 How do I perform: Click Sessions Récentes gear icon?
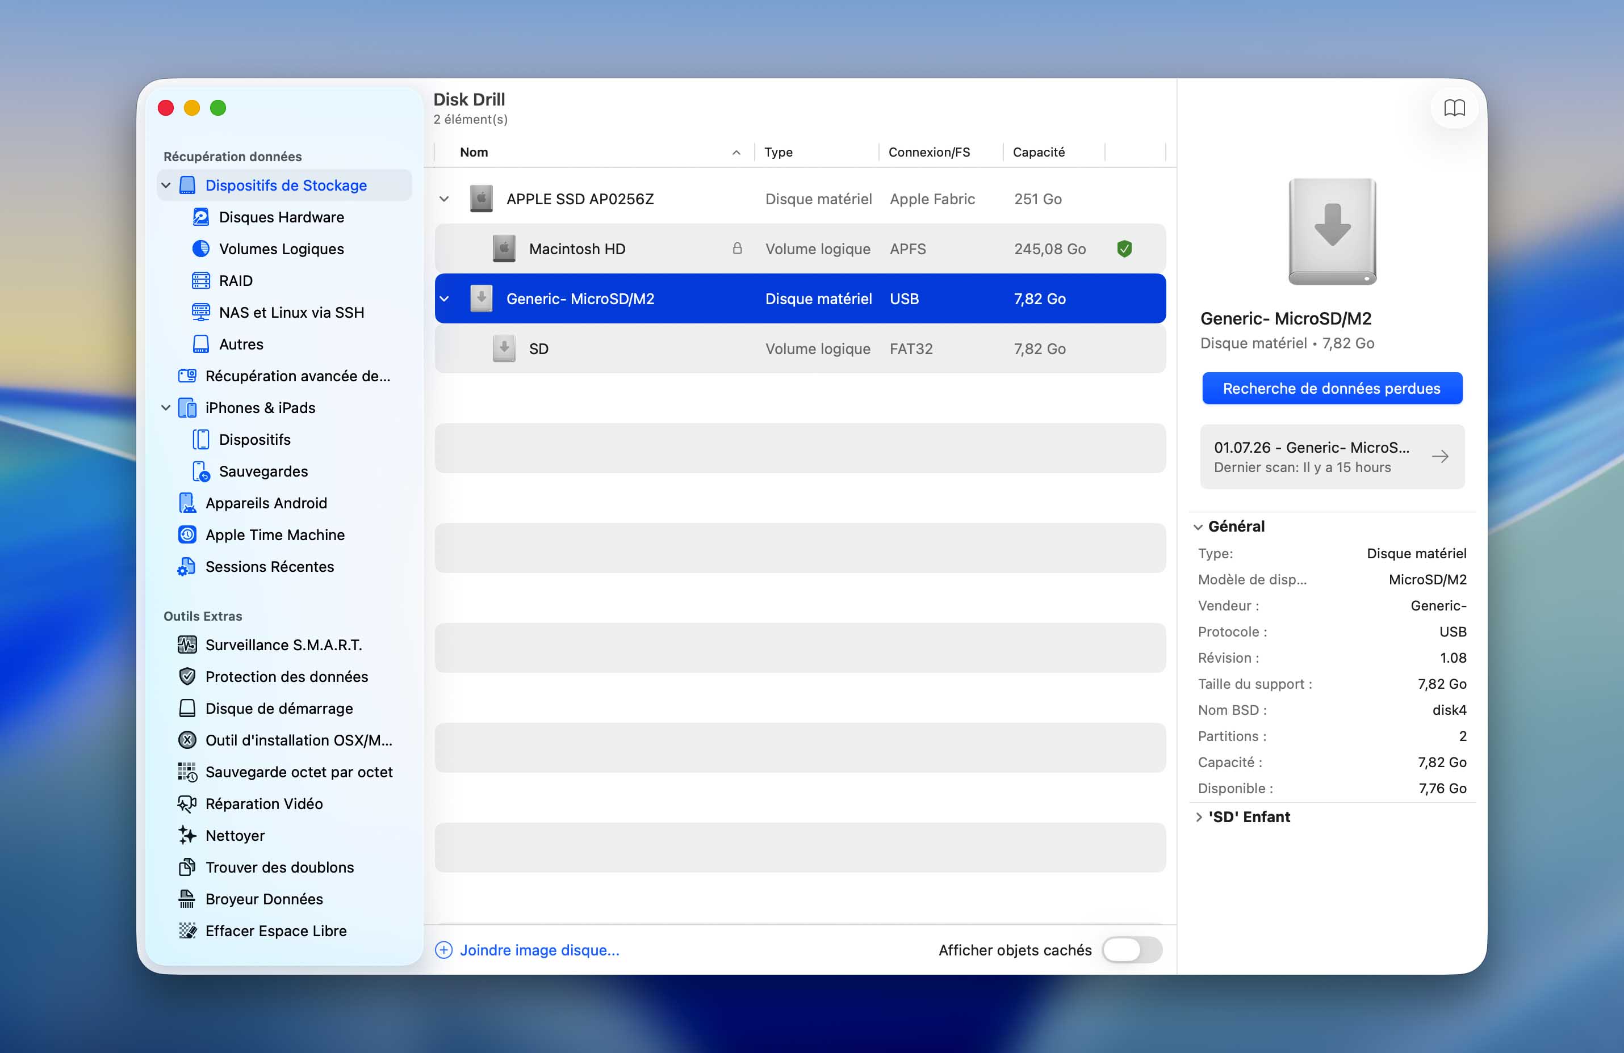pos(186,566)
